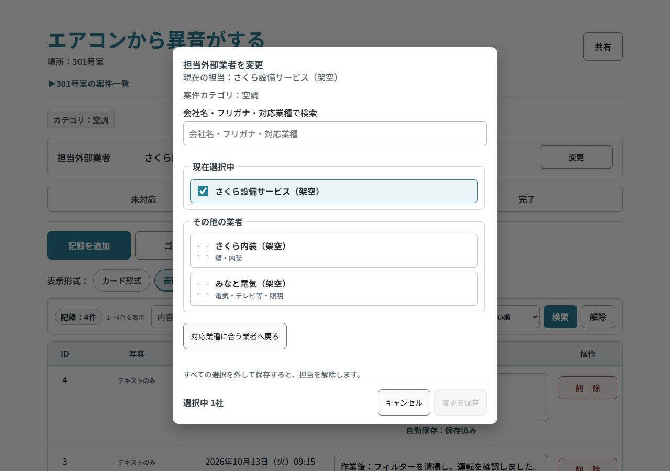Screen dimensions: 670x471
Task: Switch to カード形式 display
Action: click(x=121, y=281)
